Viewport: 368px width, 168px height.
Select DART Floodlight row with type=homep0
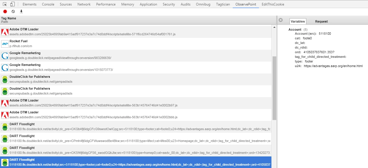click(x=136, y=150)
